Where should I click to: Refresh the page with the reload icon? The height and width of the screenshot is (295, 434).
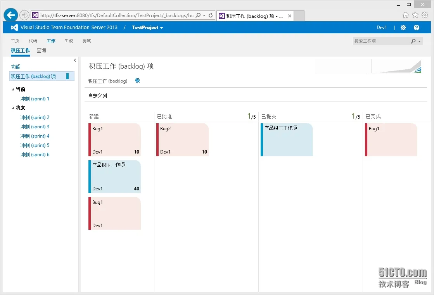click(211, 16)
